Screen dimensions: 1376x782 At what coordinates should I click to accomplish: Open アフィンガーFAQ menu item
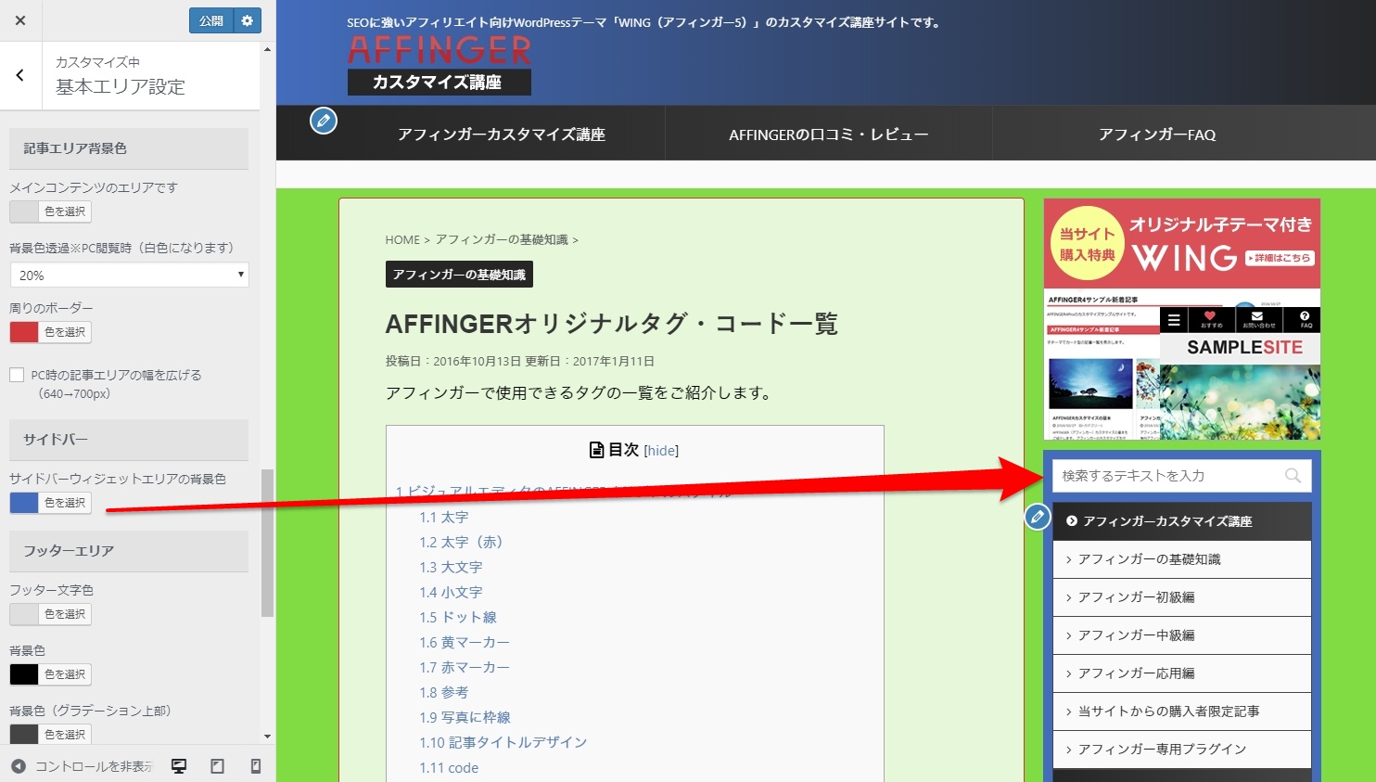pyautogui.click(x=1157, y=135)
